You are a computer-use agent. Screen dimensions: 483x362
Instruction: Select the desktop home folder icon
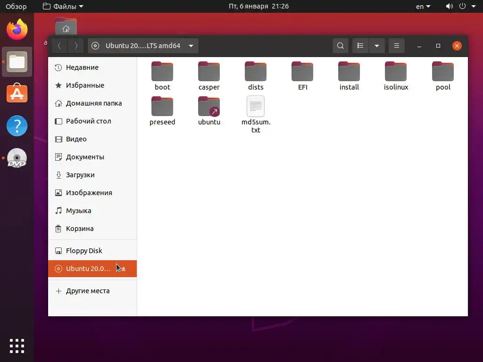[x=66, y=27]
